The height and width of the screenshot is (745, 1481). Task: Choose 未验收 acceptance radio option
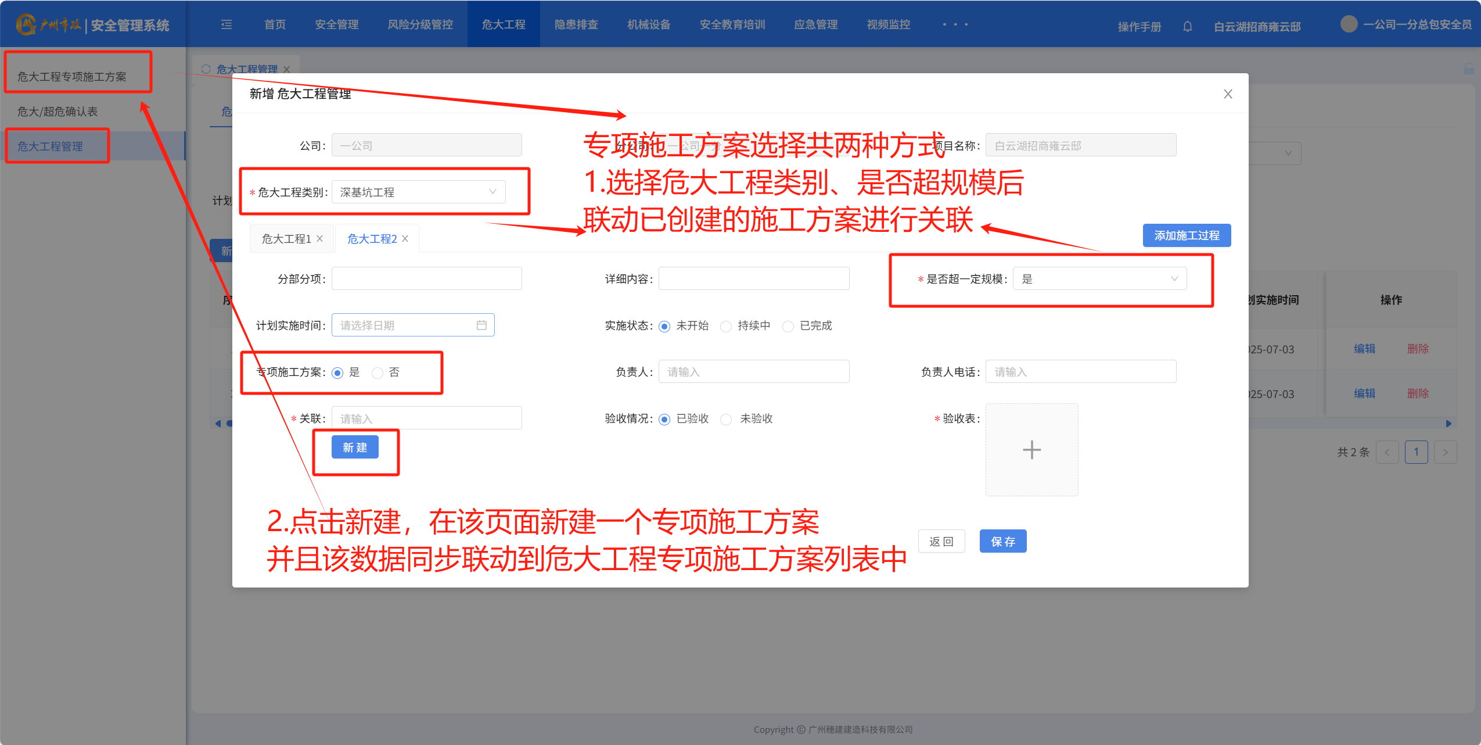click(x=726, y=419)
